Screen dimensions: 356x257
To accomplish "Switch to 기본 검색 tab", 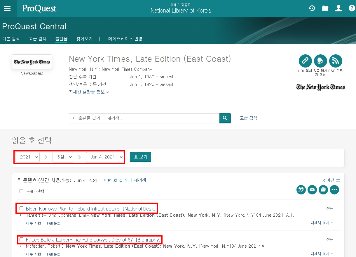I will pos(11,39).
